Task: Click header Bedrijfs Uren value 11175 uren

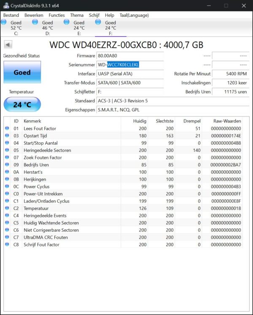Action: click(231, 92)
